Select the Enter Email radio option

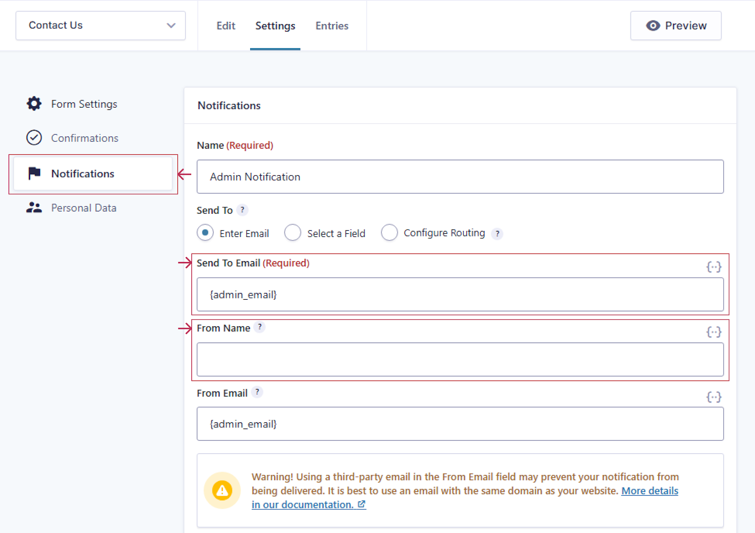(x=205, y=233)
